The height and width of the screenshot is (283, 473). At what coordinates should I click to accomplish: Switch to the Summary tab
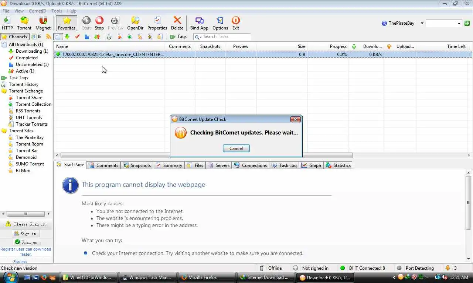coord(169,165)
